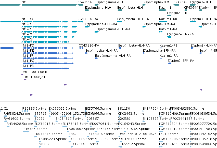Select the E(spl)mgamma-HLH gene label
Viewport: 217px width, 148px height.
coord(109,2)
